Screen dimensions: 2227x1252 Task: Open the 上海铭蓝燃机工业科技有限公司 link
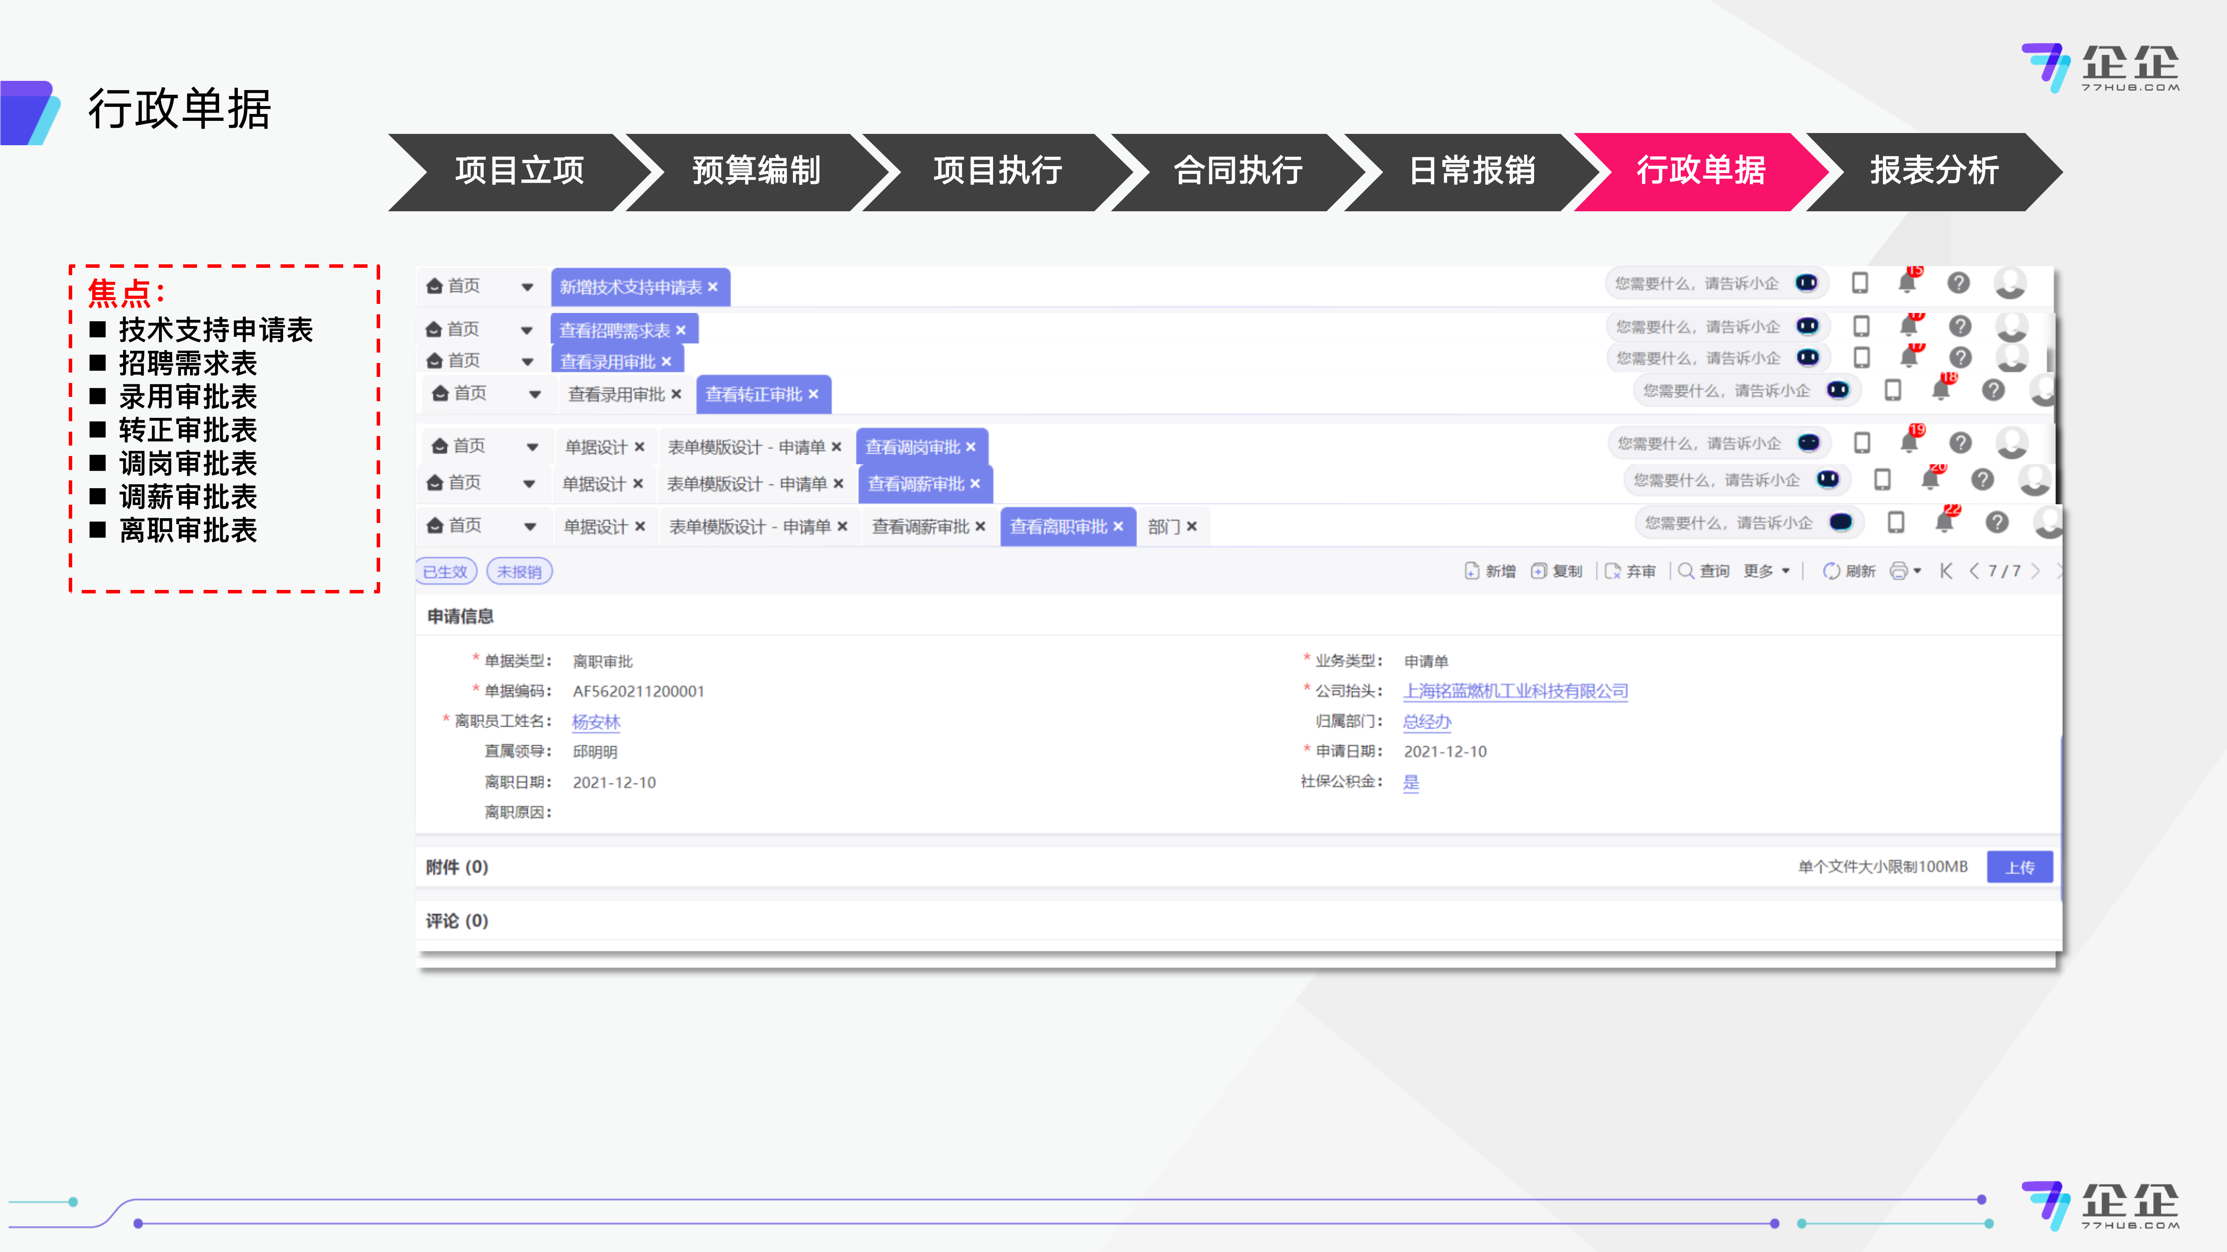coord(1515,691)
